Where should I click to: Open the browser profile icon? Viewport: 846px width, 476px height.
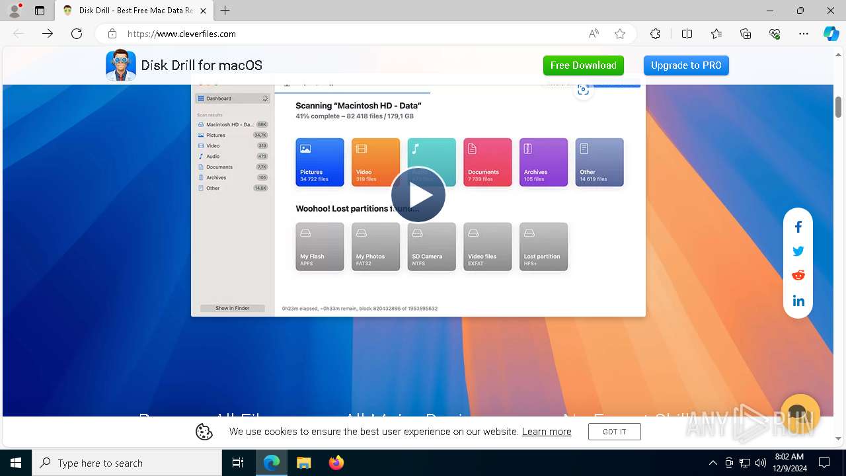pos(15,11)
